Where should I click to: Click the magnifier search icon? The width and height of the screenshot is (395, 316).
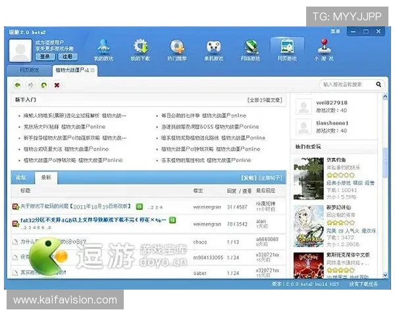pyautogui.click(x=379, y=84)
